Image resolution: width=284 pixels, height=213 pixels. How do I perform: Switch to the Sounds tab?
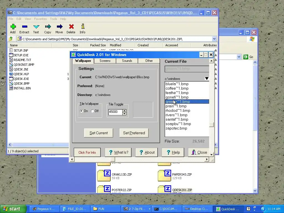point(127,61)
